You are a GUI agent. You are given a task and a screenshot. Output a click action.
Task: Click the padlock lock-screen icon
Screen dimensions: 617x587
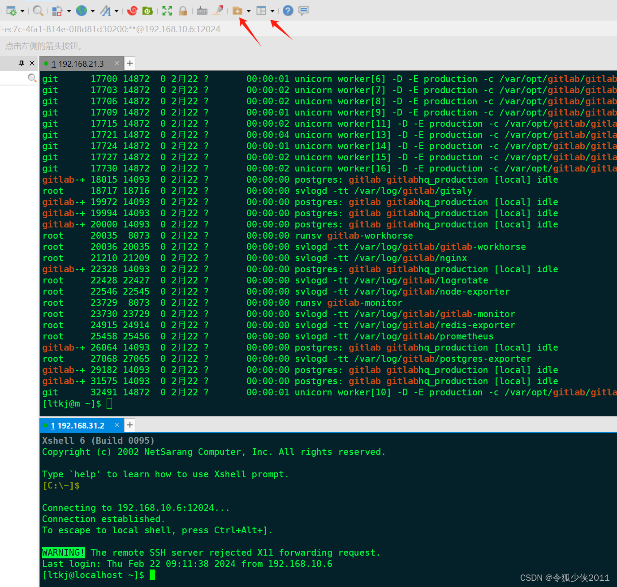pyautogui.click(x=183, y=11)
